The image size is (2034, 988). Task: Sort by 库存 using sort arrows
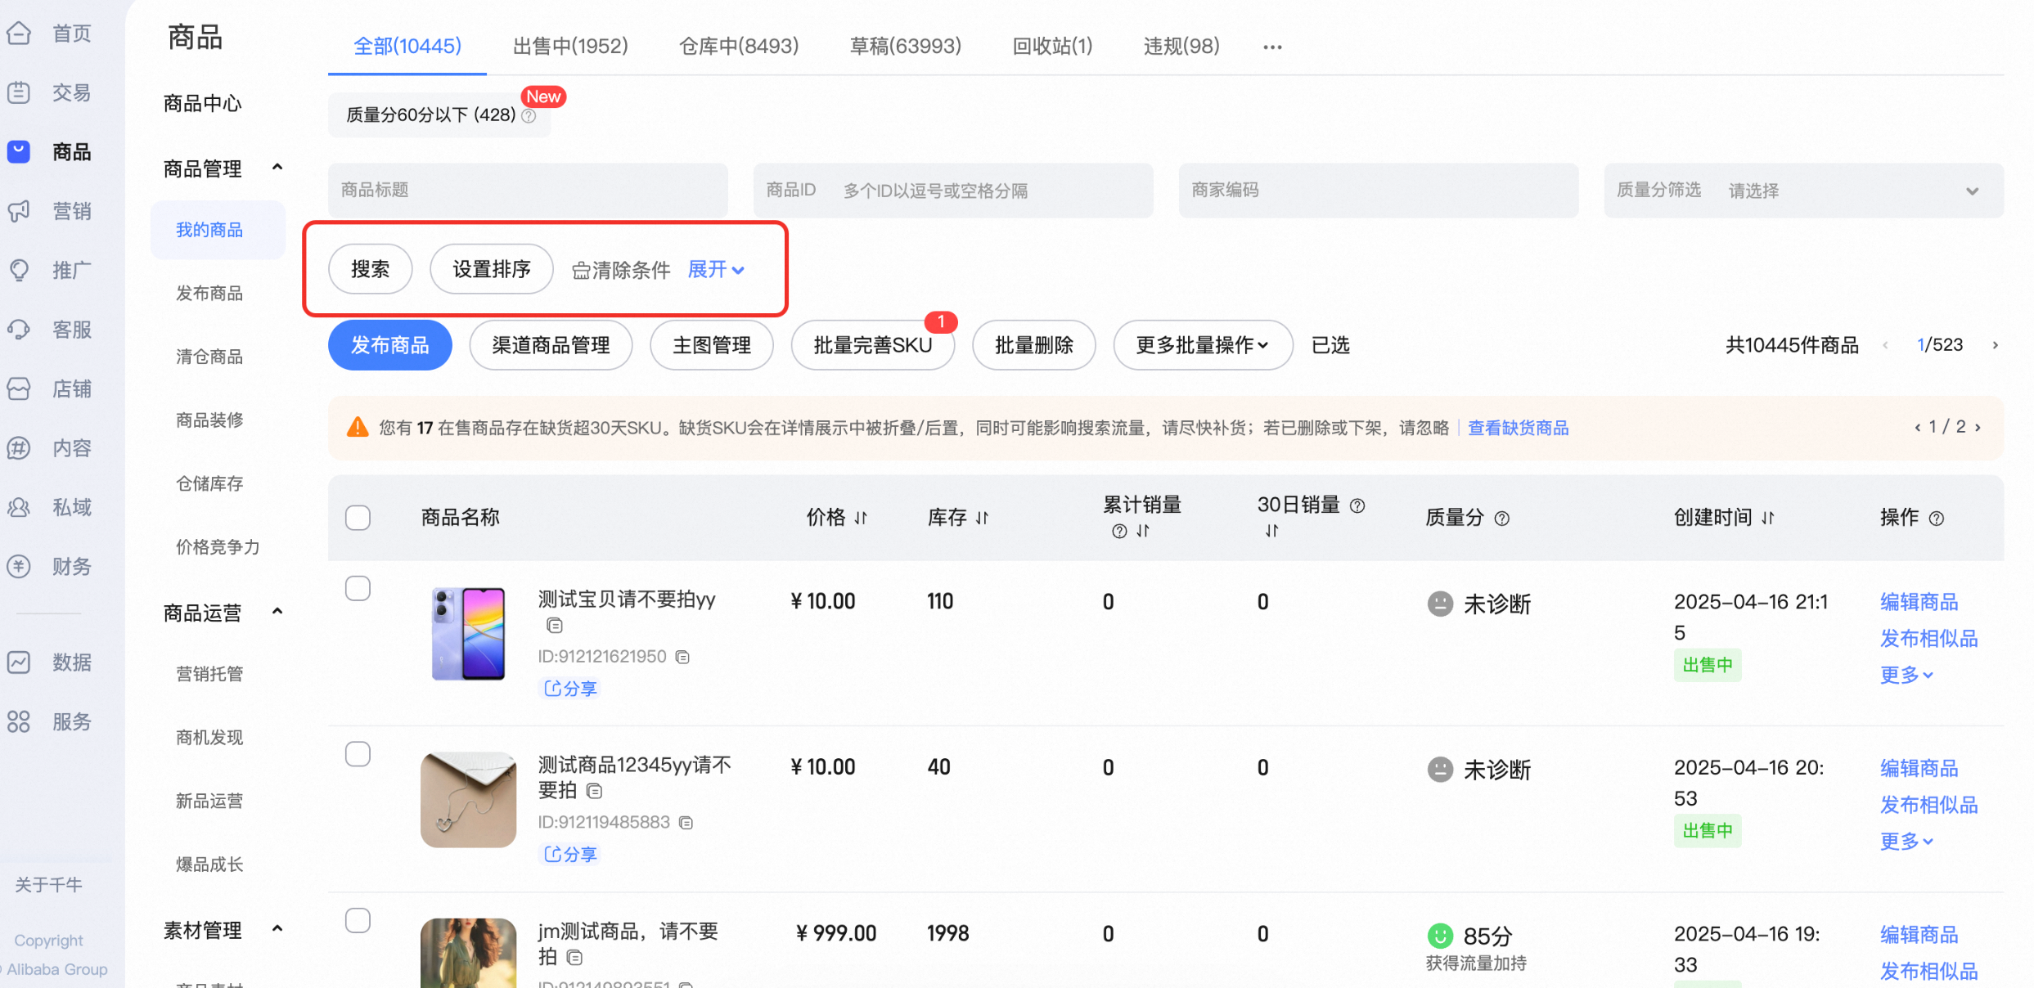coord(982,518)
